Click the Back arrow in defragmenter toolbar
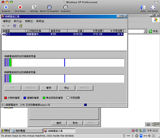 pyautogui.click(x=4, y=26)
